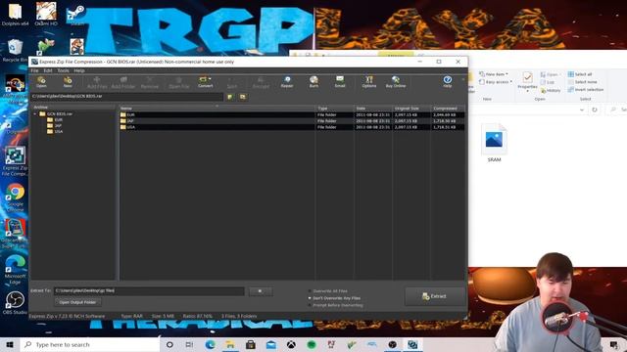
Task: Click second folder icon beside archive path field
Action: click(243, 97)
